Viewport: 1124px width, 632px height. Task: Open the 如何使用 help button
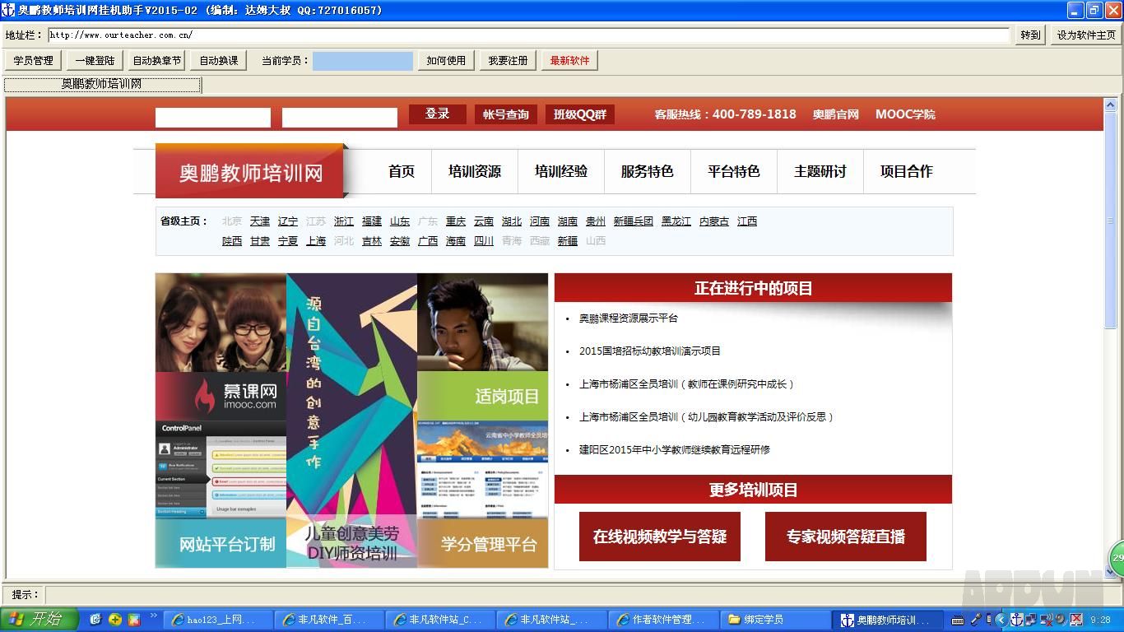coord(446,60)
